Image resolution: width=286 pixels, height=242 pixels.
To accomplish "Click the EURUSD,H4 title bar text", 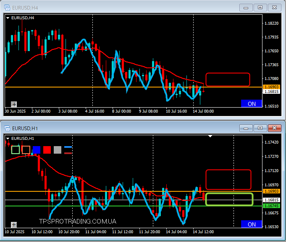I will tap(25, 8).
